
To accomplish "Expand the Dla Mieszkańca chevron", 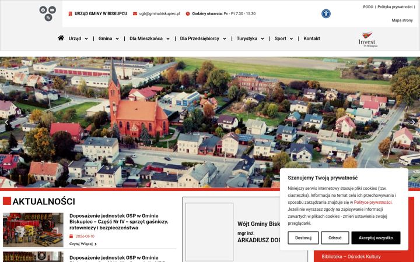I will click(168, 39).
